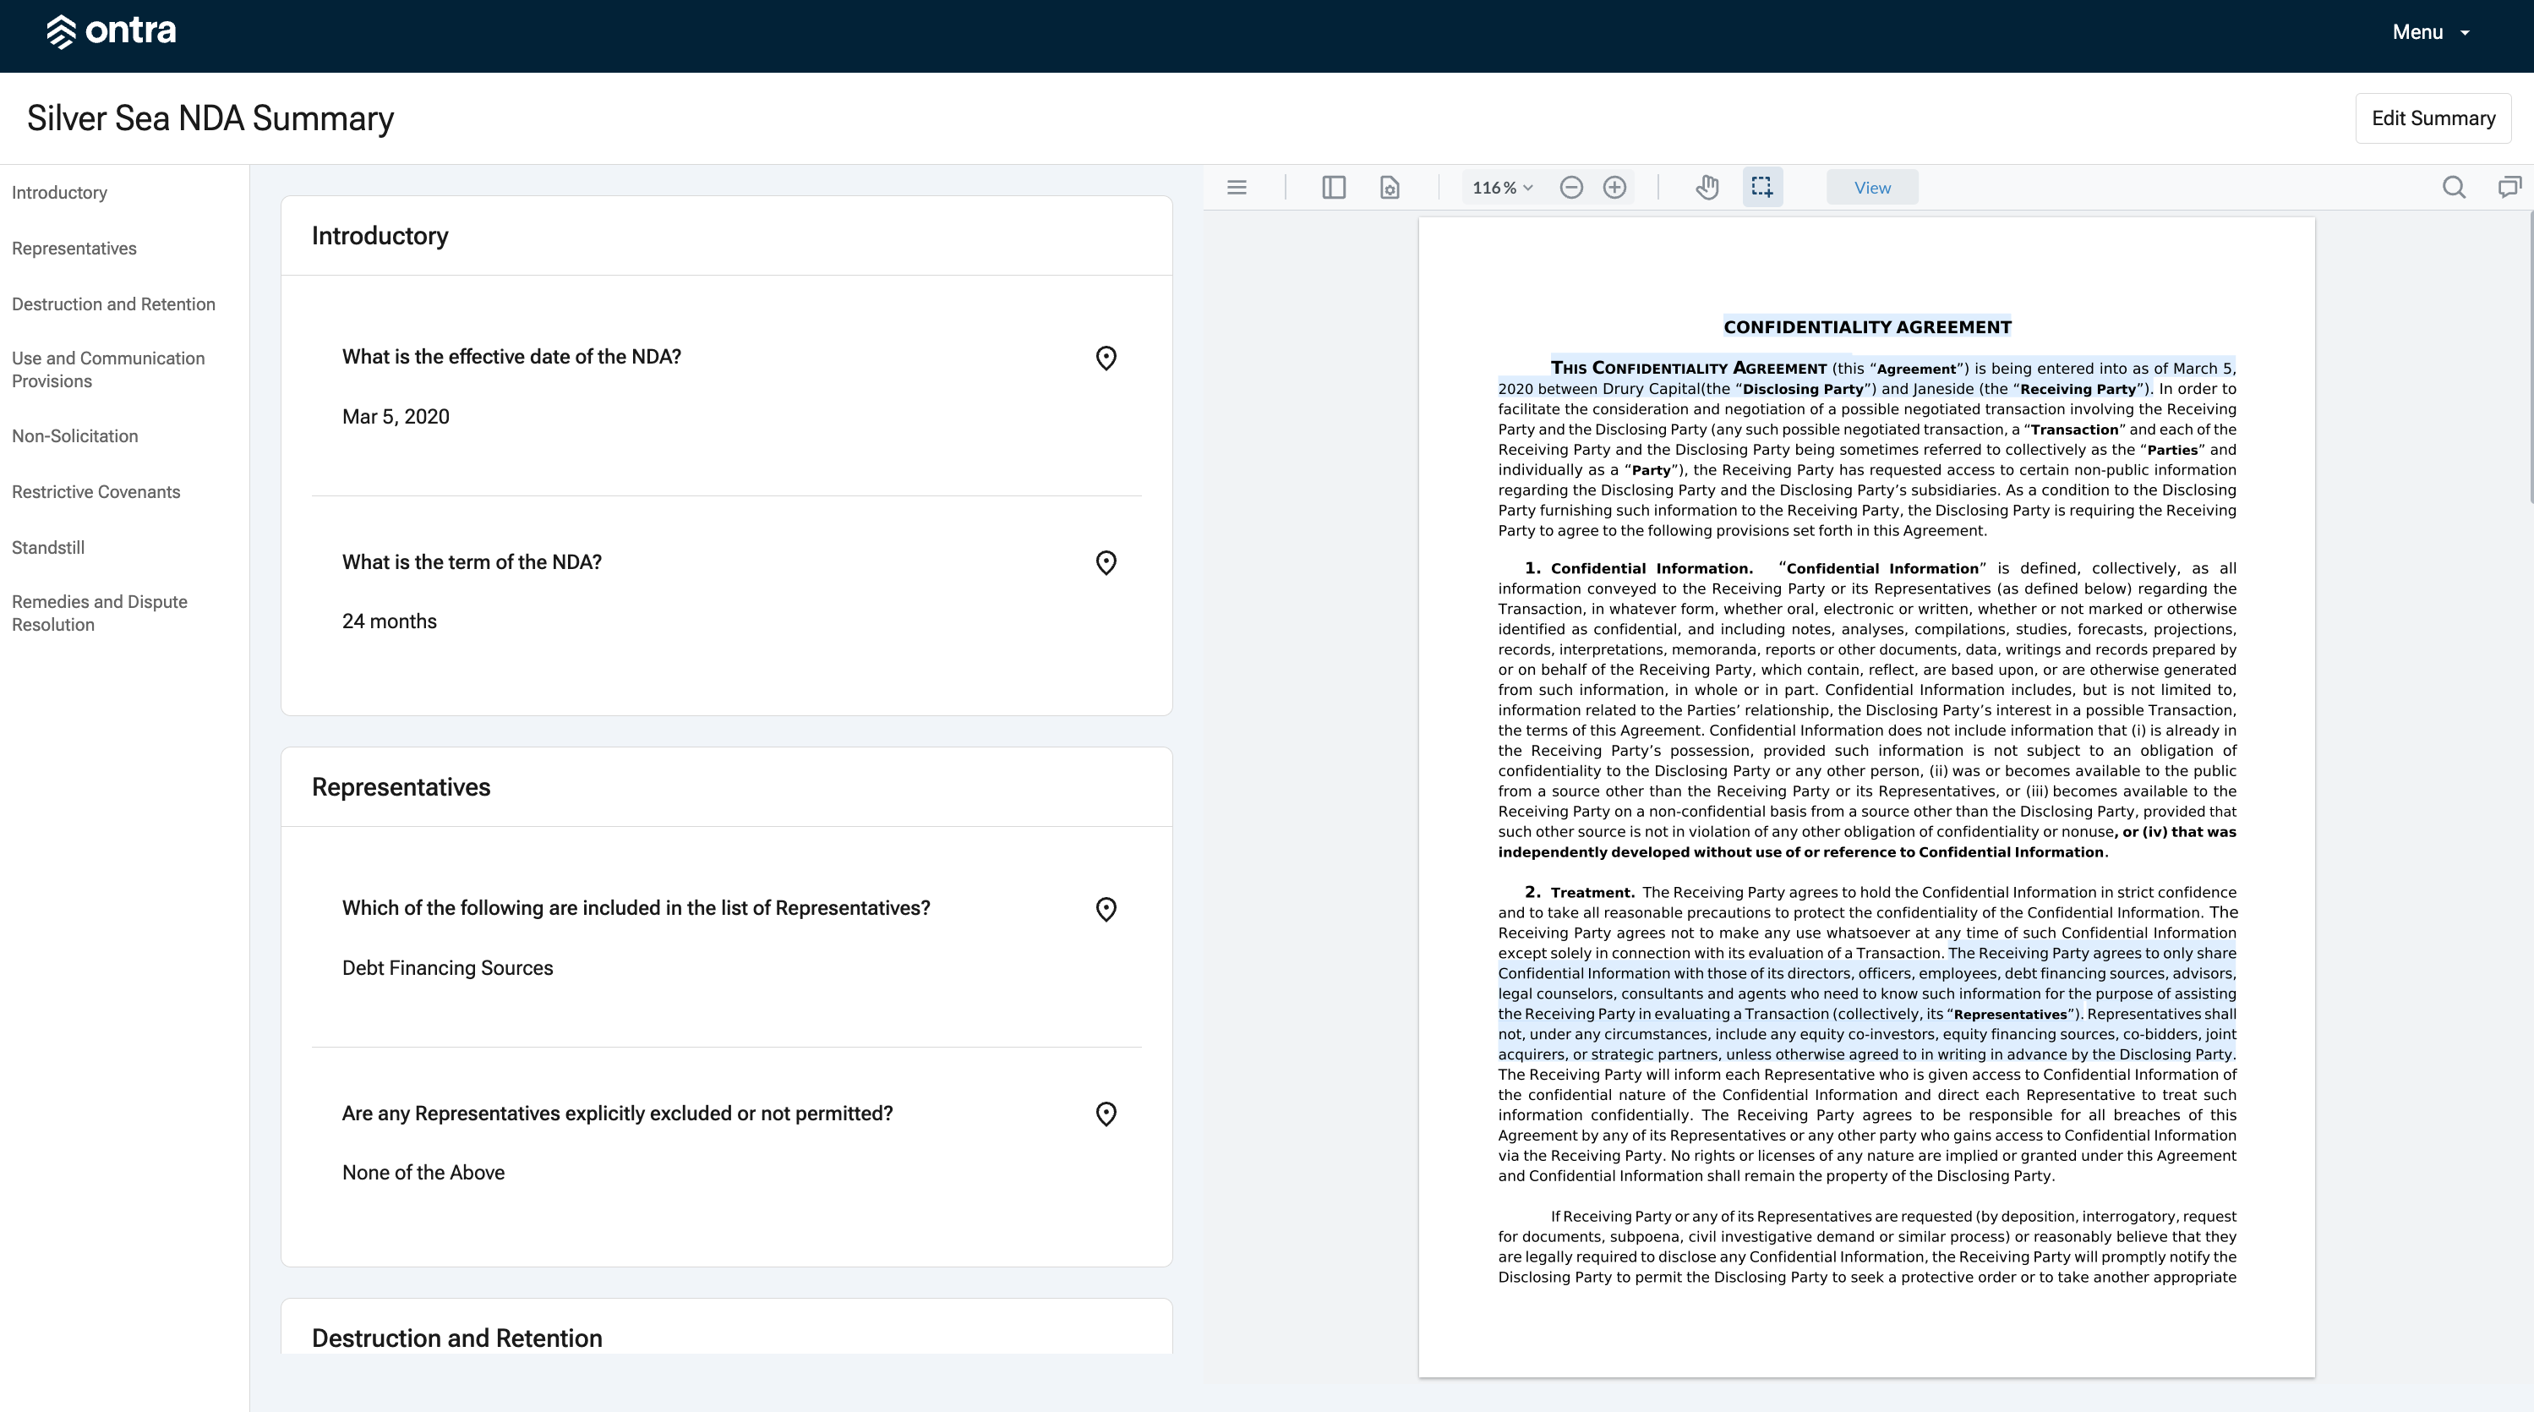Open the Menu dropdown in header
This screenshot has width=2534, height=1412.
pos(2430,32)
